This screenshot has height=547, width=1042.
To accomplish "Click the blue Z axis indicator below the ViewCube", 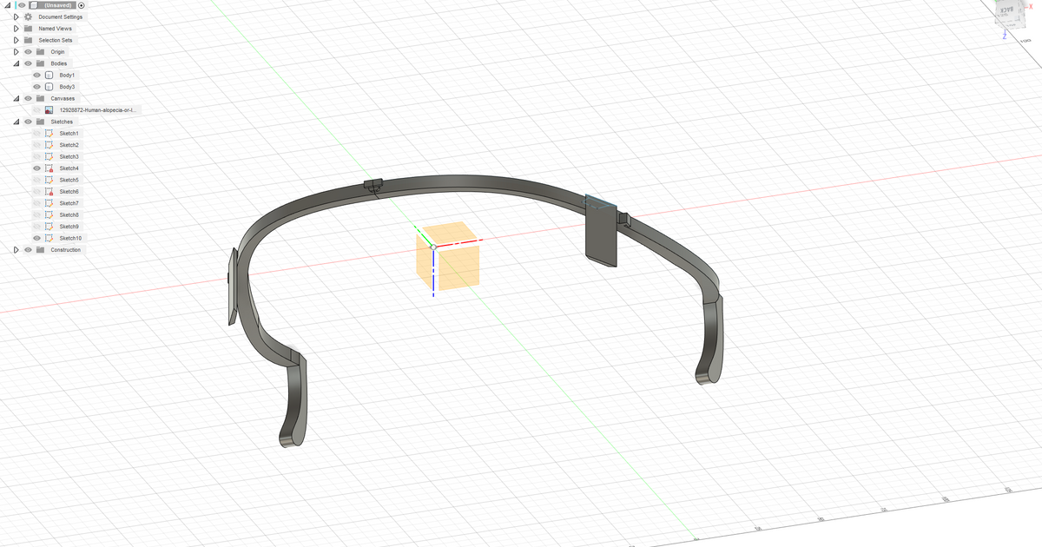I will (x=1005, y=36).
